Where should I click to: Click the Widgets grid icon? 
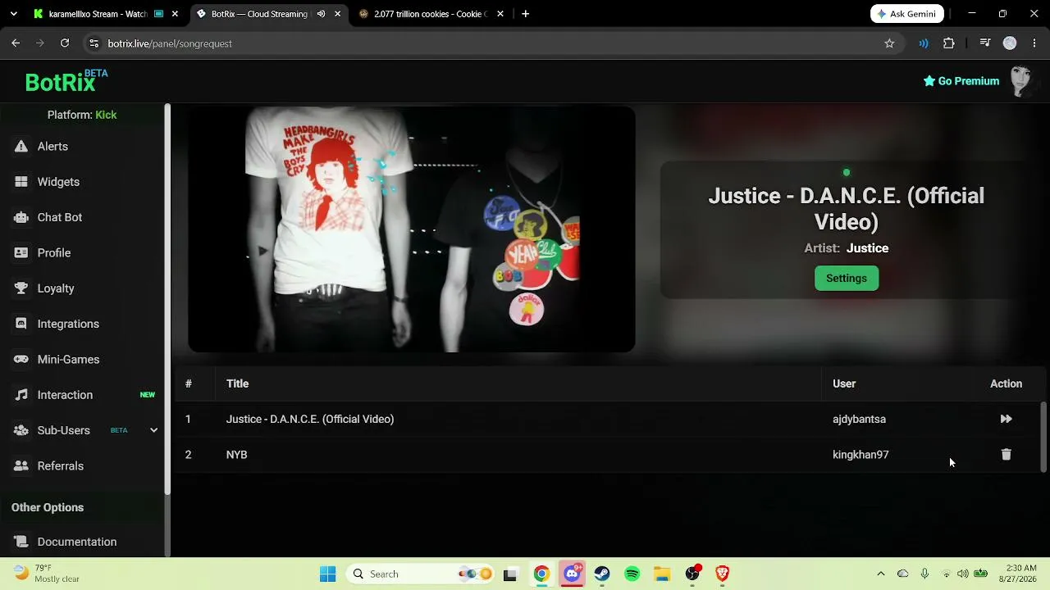coord(21,182)
